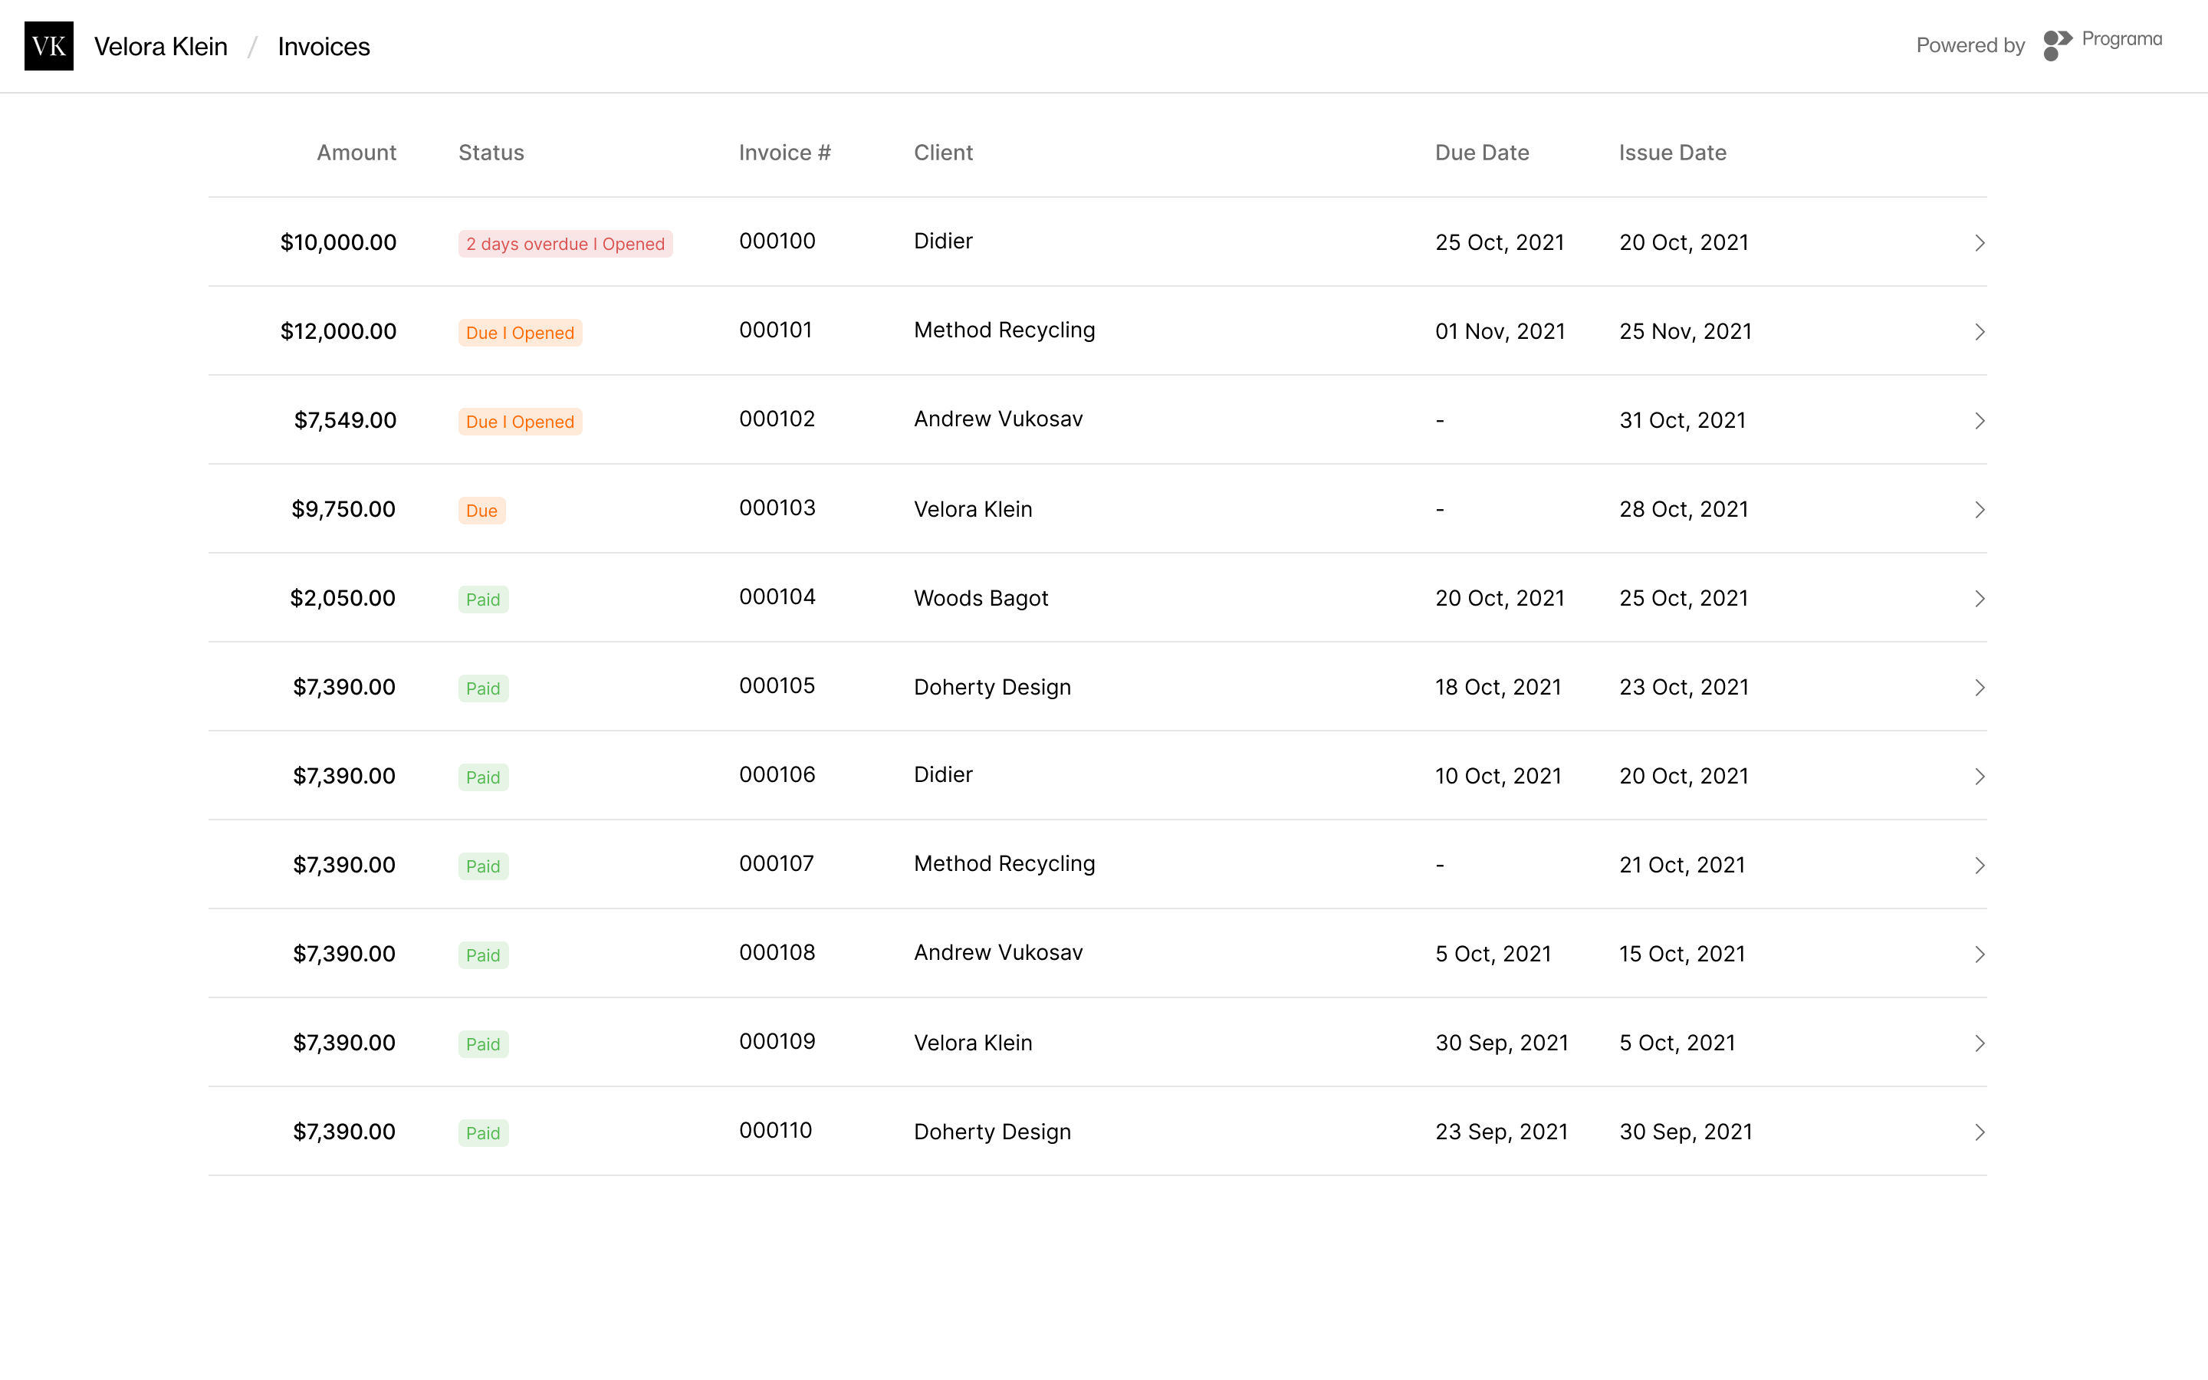Screen dimensions: 2208x1380
Task: Click client Andrew Vukosav on invoice 000108
Action: point(998,953)
